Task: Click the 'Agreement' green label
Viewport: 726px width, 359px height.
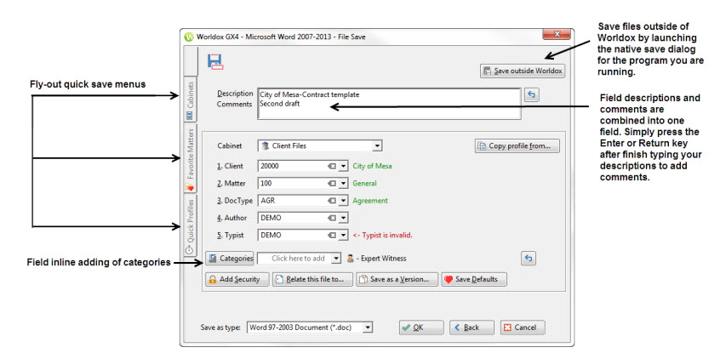Action: point(370,201)
